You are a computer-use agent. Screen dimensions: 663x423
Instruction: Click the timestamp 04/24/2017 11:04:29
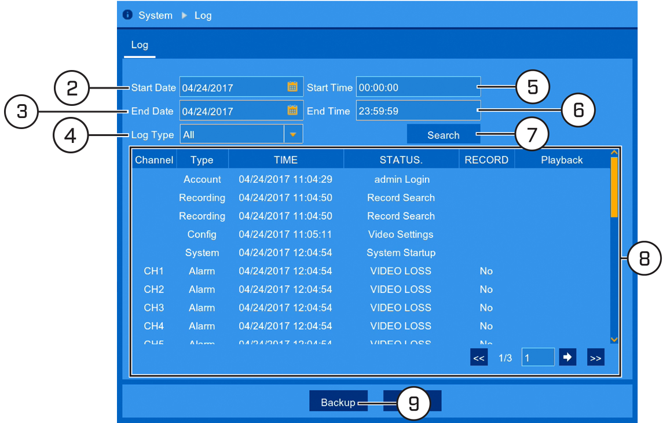[285, 179]
